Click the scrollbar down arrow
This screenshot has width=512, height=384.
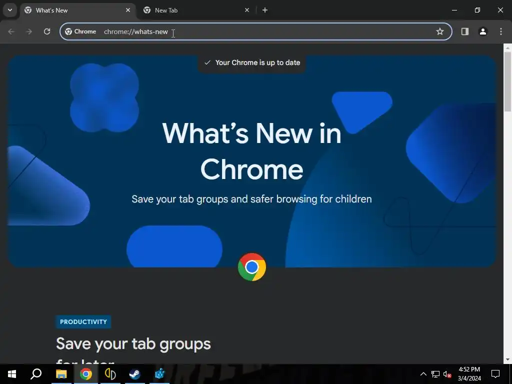pyautogui.click(x=507, y=359)
